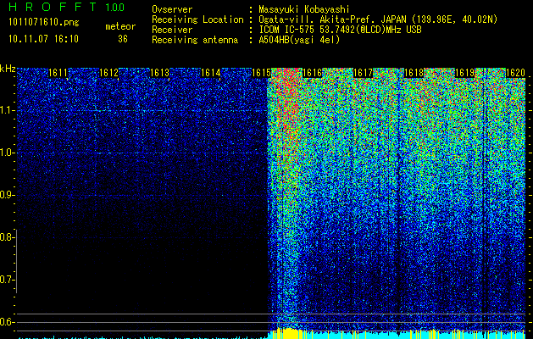This screenshot has width=533, height=339.
Task: Click the Receiving Location field label
Action: pyautogui.click(x=197, y=19)
